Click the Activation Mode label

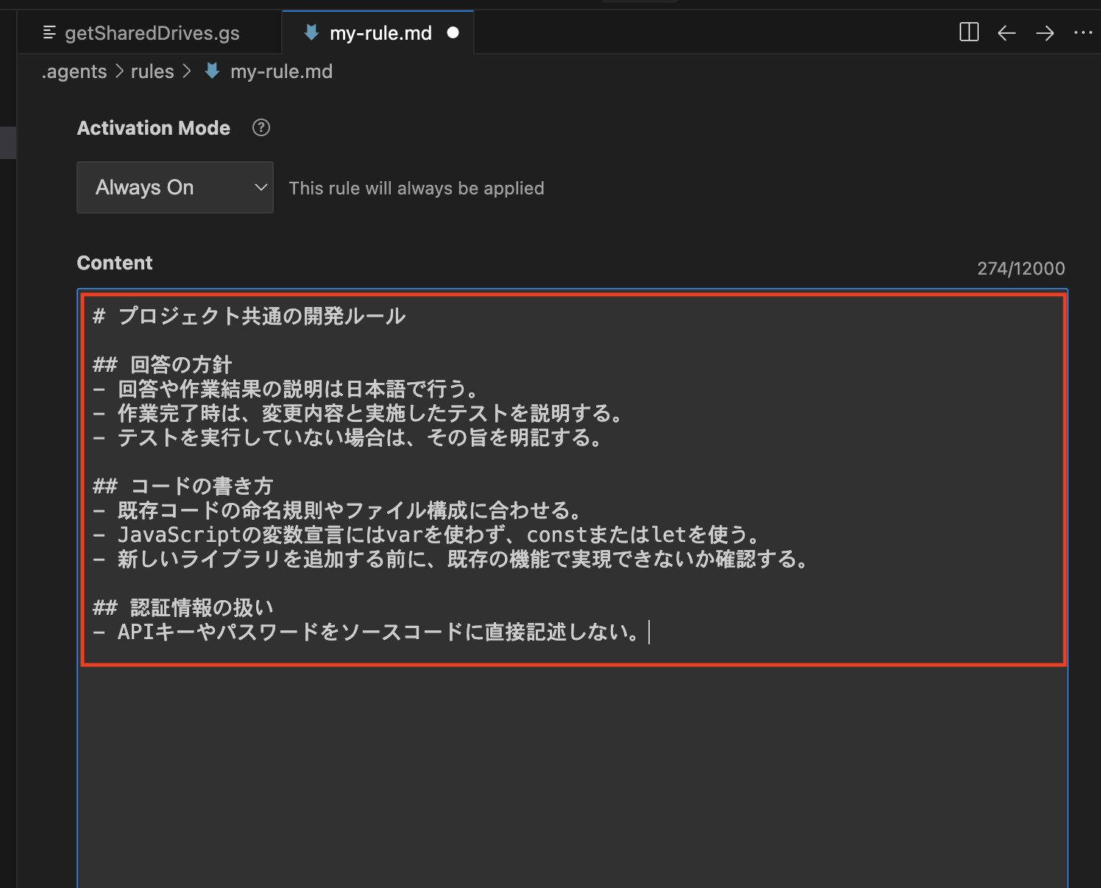[x=154, y=128]
